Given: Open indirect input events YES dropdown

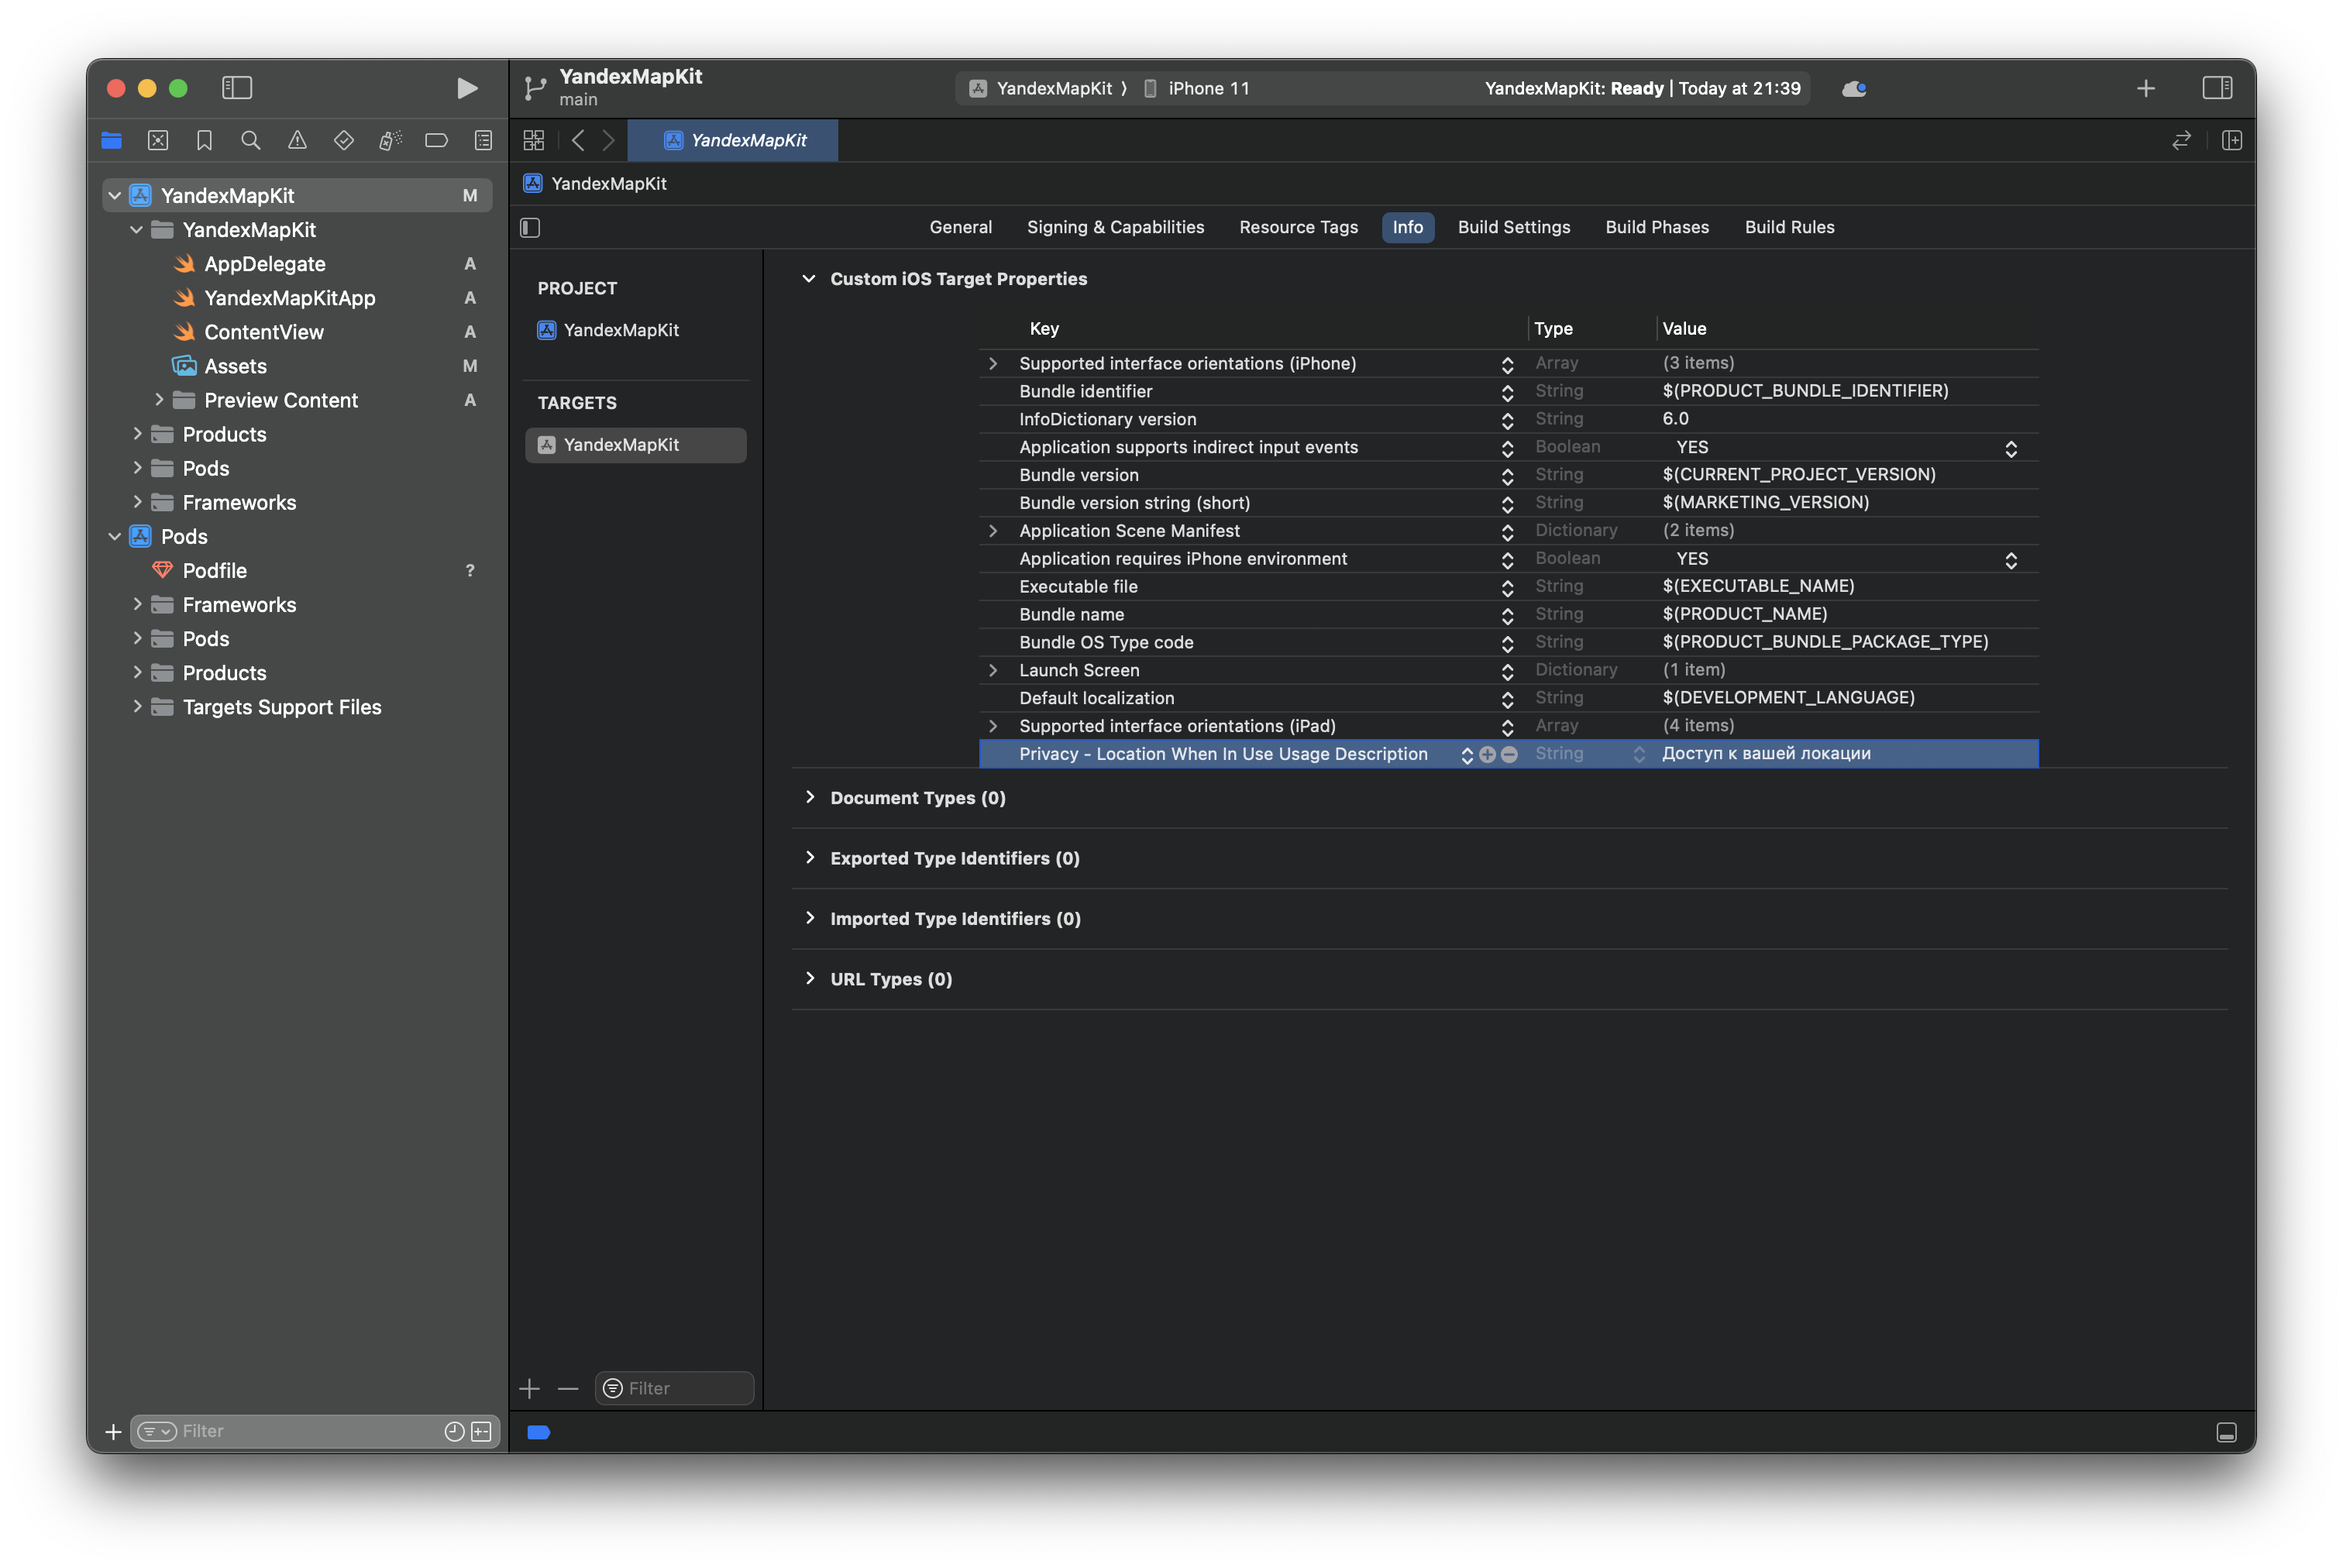Looking at the screenshot, I should point(2010,448).
